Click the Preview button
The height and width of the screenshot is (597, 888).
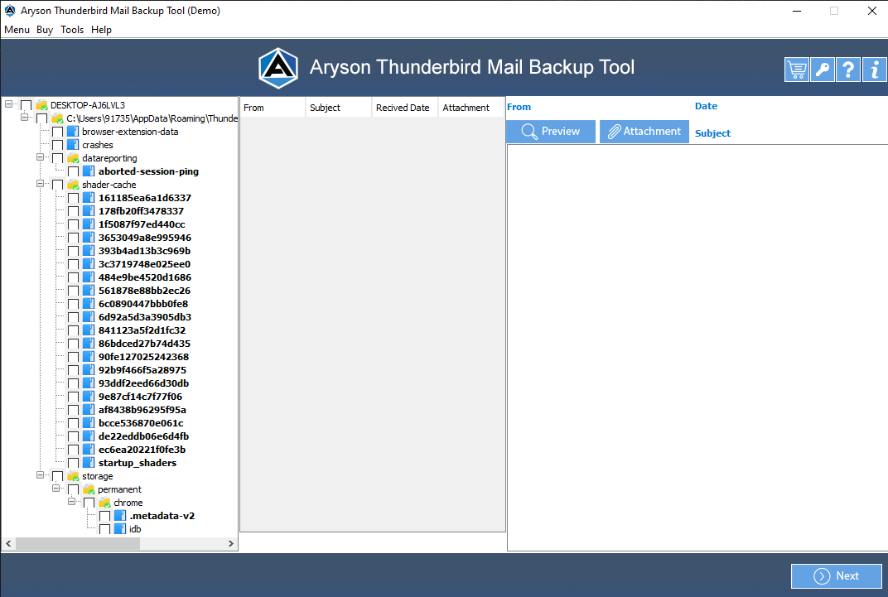click(x=551, y=132)
